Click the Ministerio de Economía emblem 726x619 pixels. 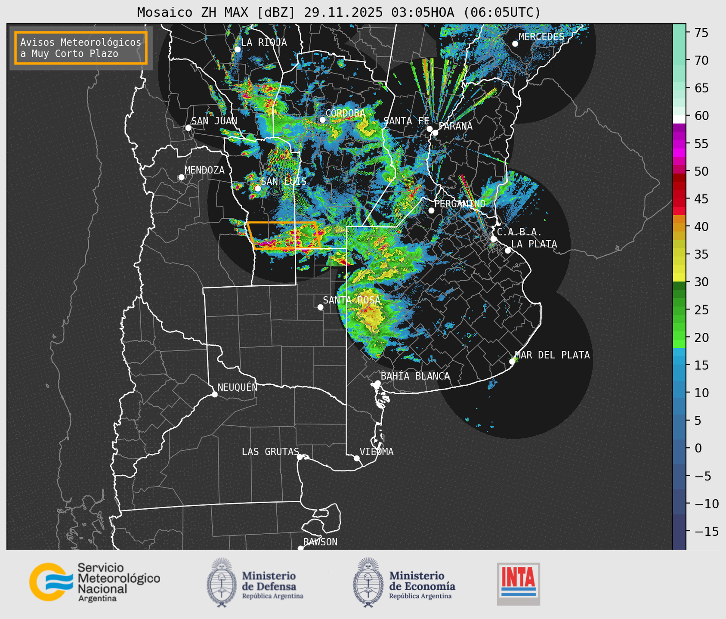(368, 582)
